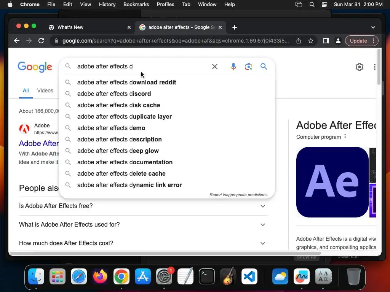Go to Google homepage via logo
This screenshot has width=390, height=292.
(35, 67)
